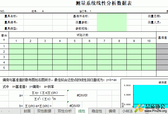Click the b= Σ(y/n)-a×Σ(x/n) formula
Viewport: 168px width, 114px height.
35,106
